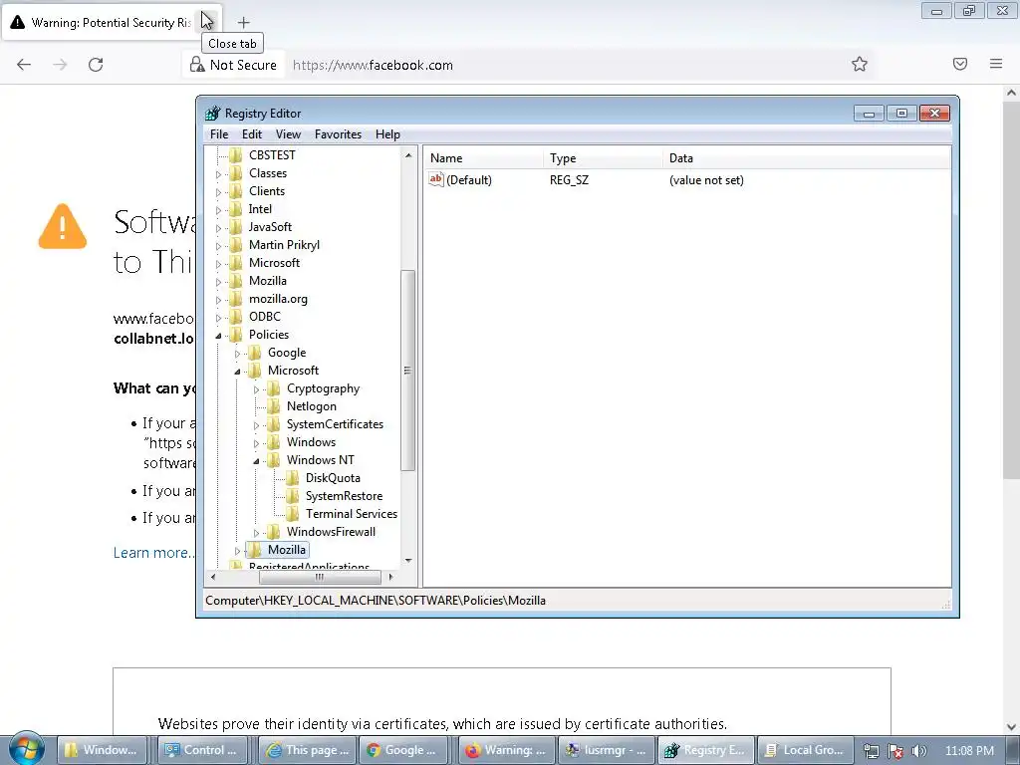The image size is (1020, 765).
Task: Switch to Control Panel taskbar button
Action: pyautogui.click(x=203, y=750)
